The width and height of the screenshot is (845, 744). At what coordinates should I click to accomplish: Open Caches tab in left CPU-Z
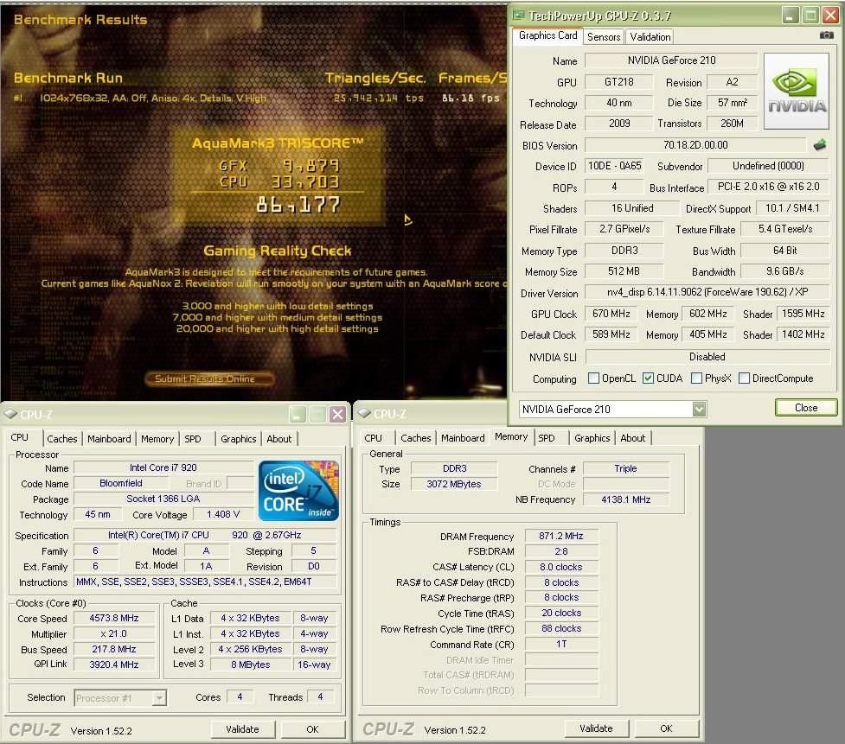(x=62, y=439)
